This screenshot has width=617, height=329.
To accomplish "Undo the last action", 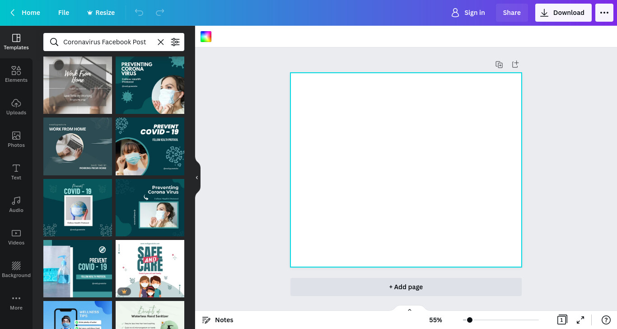I will pyautogui.click(x=139, y=13).
